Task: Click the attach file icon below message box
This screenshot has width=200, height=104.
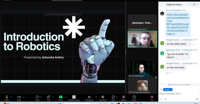Action: pyautogui.click(x=165, y=99)
